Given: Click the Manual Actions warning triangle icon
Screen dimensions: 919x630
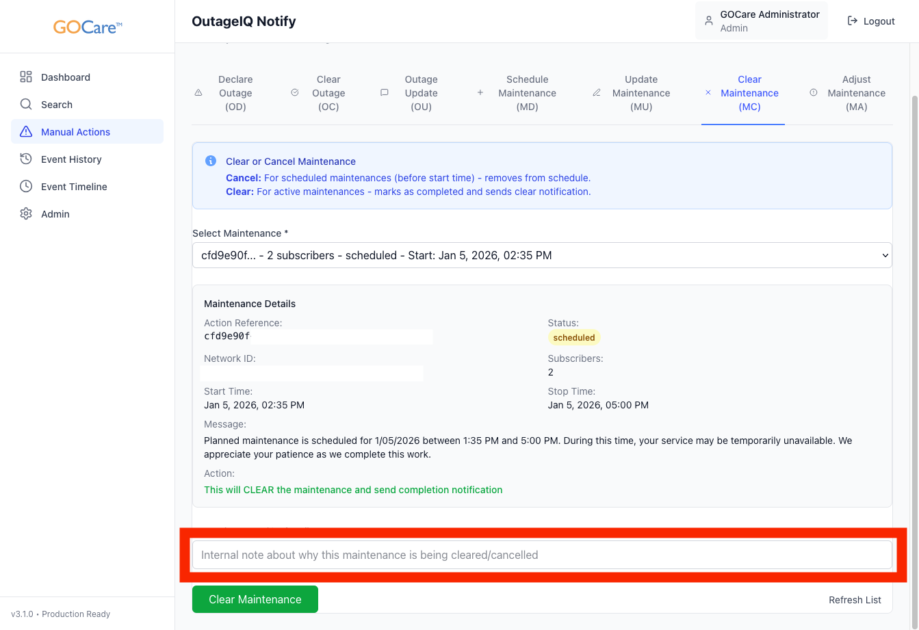Looking at the screenshot, I should (26, 132).
